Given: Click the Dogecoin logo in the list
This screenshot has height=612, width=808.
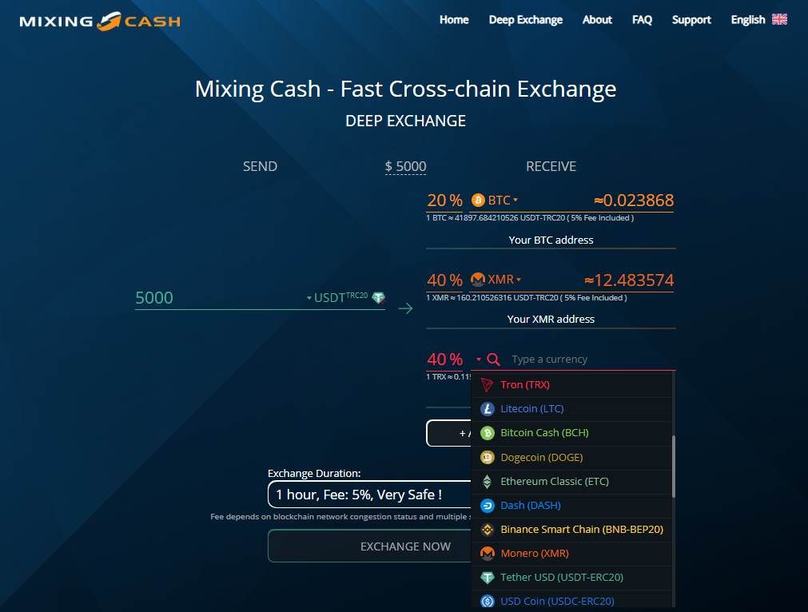Looking at the screenshot, I should 487,458.
